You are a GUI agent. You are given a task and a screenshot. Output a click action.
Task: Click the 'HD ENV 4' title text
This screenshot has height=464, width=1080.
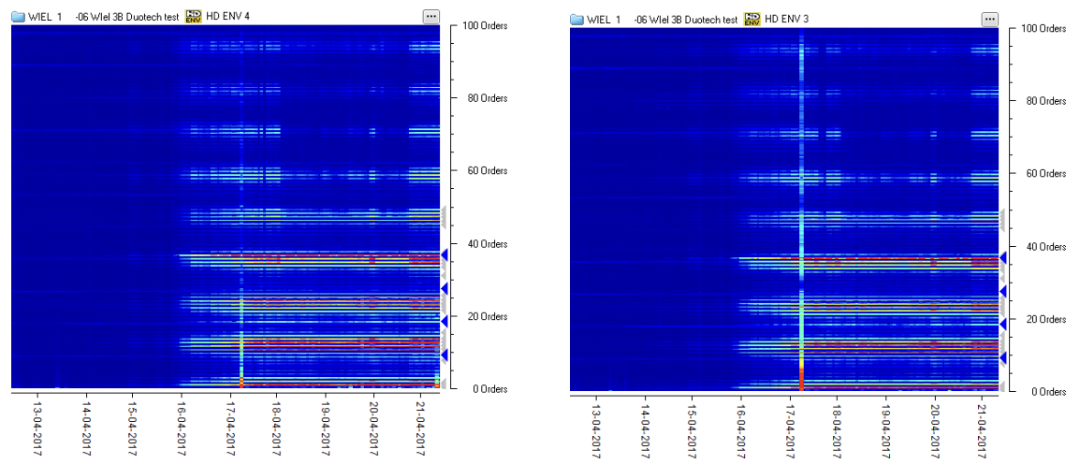pos(228,17)
